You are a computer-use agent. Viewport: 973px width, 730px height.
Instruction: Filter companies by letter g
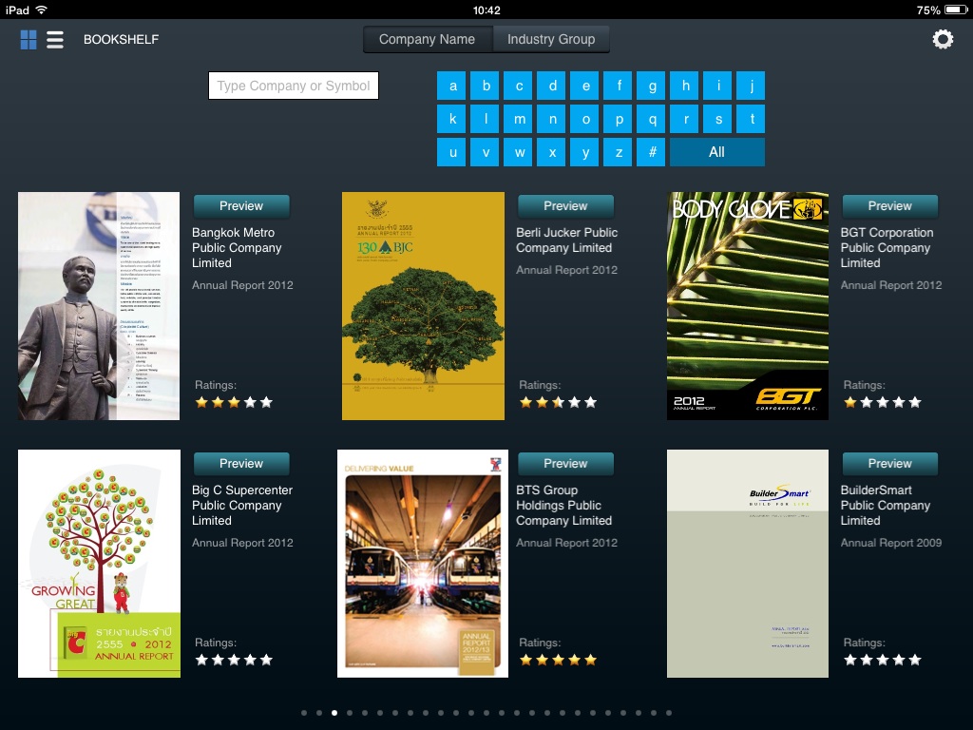(x=653, y=86)
